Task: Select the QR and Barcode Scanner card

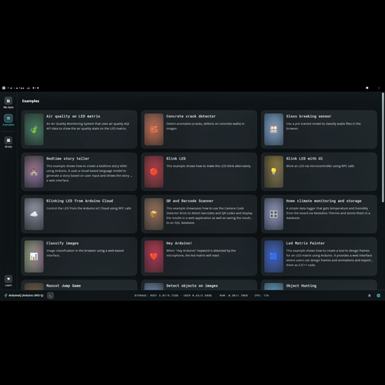Action: (199, 214)
